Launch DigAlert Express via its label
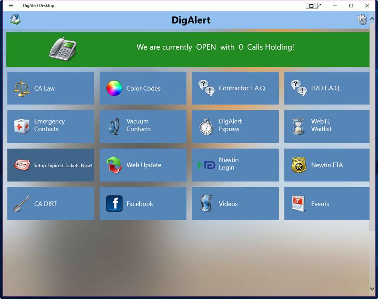The width and height of the screenshot is (378, 299). pyautogui.click(x=230, y=125)
